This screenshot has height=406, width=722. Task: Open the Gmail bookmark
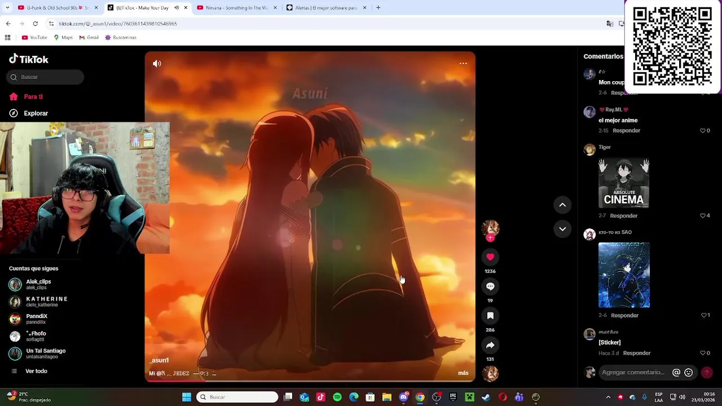pos(89,38)
